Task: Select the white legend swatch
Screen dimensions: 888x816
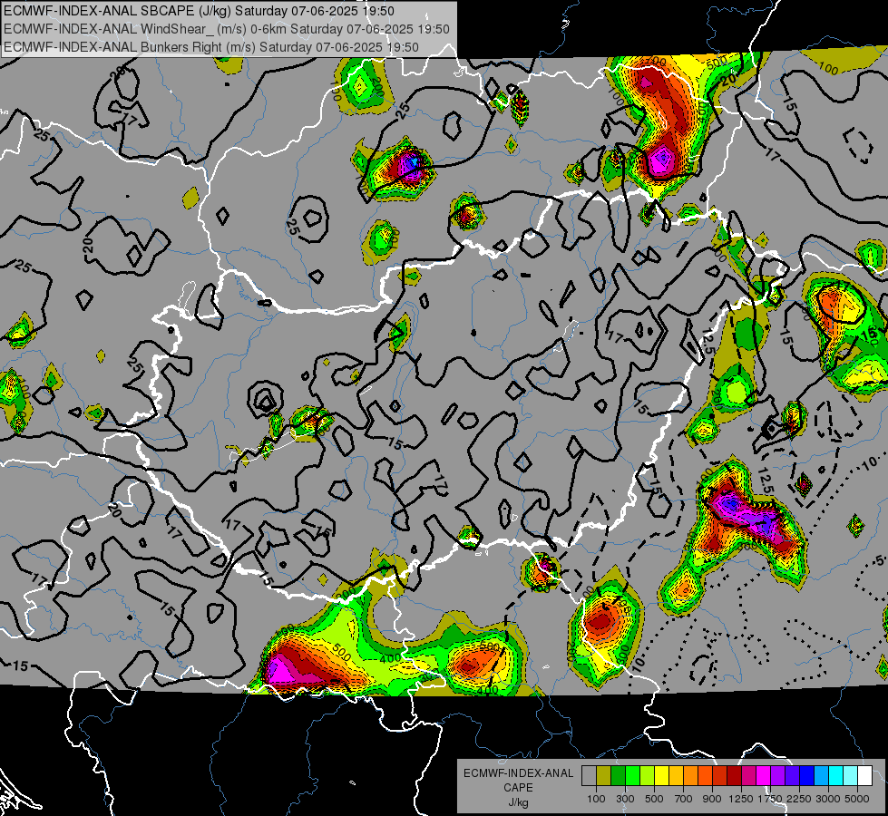Action: (x=864, y=776)
